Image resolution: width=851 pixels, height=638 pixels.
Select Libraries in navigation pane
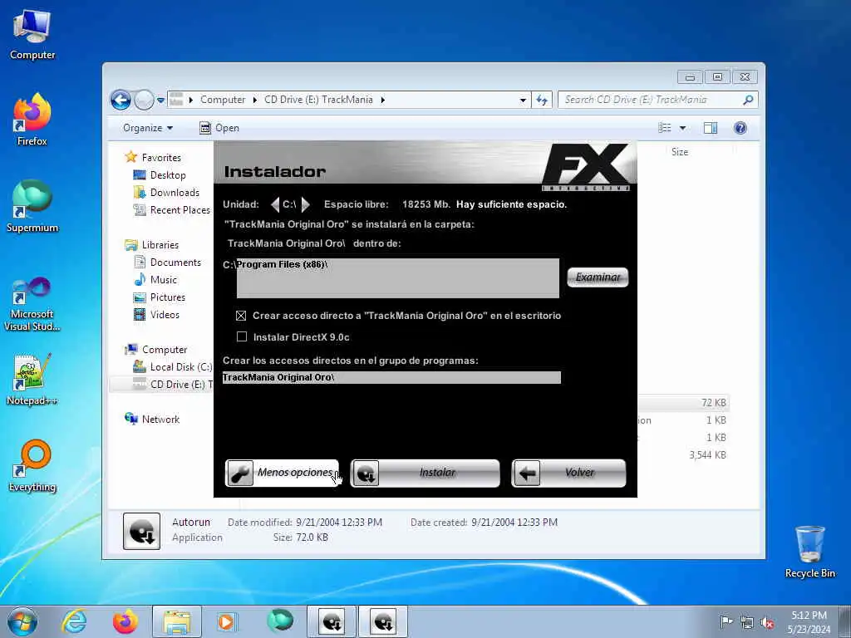[x=160, y=245]
